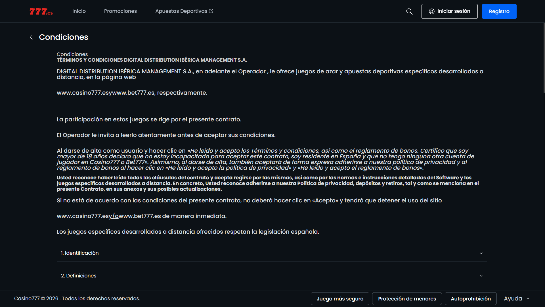Expand section 2. Definiciones
The width and height of the screenshot is (545, 307).
[271, 276]
